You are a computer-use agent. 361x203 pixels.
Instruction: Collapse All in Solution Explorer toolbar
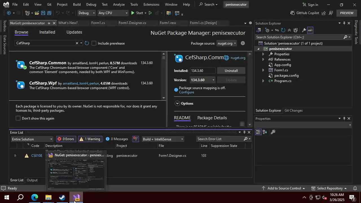289,30
